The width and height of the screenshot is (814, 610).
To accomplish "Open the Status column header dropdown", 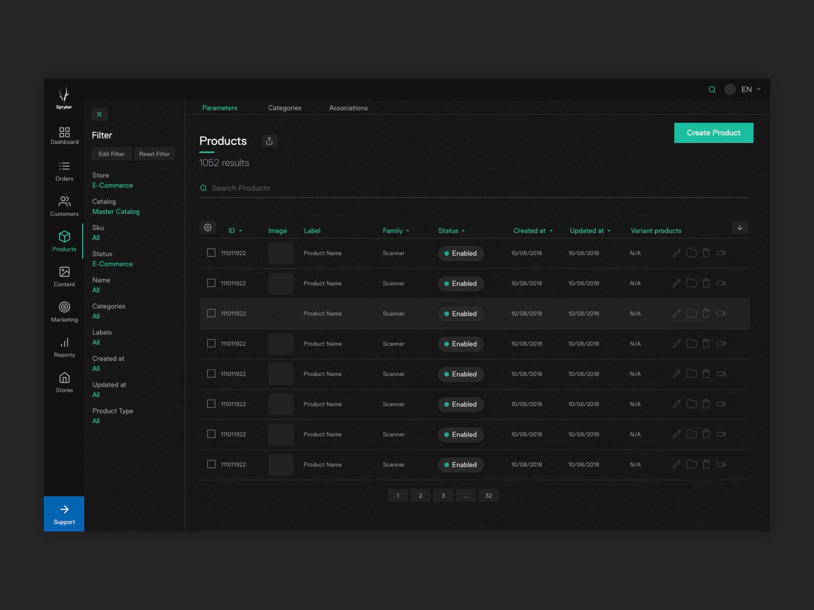I will tap(451, 231).
